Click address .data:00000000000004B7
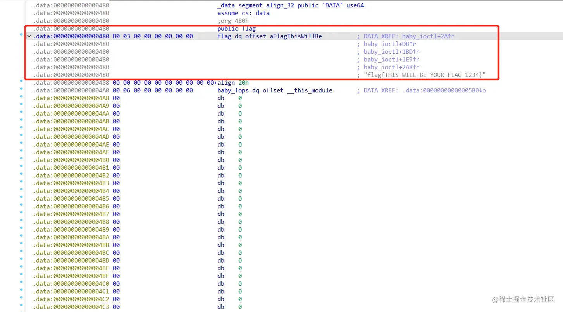This screenshot has width=563, height=312. click(x=71, y=214)
